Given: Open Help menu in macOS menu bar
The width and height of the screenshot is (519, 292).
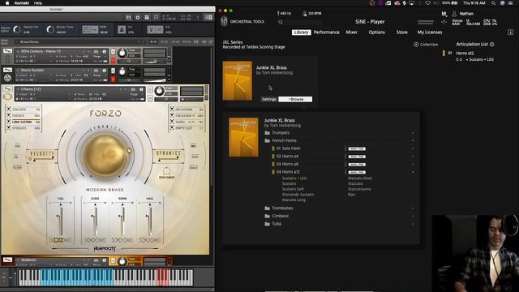Looking at the screenshot, I should pos(38,3).
